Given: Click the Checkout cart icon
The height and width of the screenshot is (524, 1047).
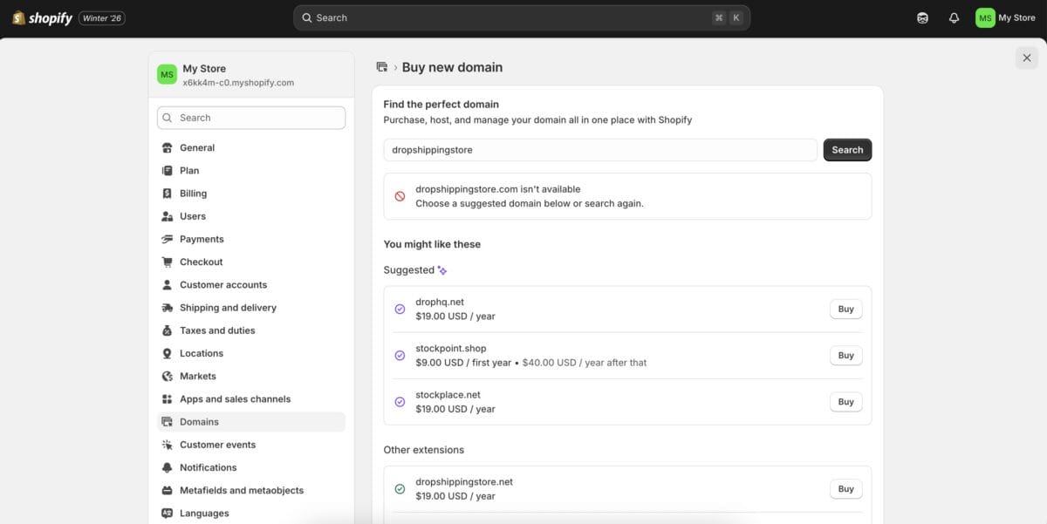Looking at the screenshot, I should (x=167, y=262).
